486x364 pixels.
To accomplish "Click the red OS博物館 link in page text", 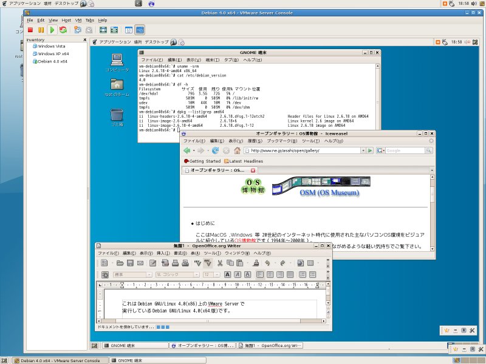I will click(x=245, y=240).
